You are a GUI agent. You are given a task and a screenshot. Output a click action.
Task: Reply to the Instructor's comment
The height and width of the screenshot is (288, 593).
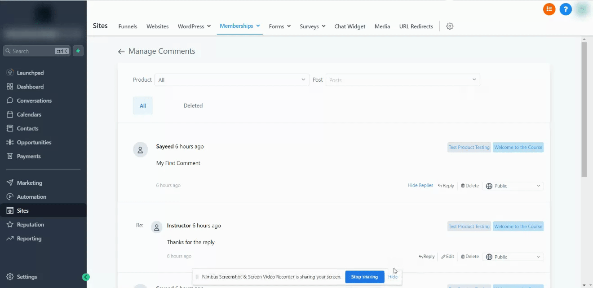(427, 257)
